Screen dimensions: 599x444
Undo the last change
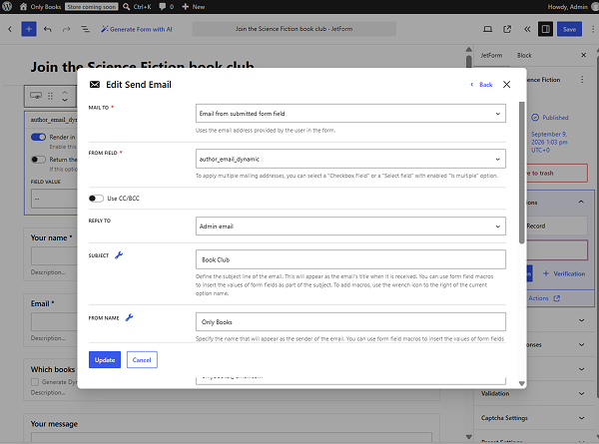48,29
